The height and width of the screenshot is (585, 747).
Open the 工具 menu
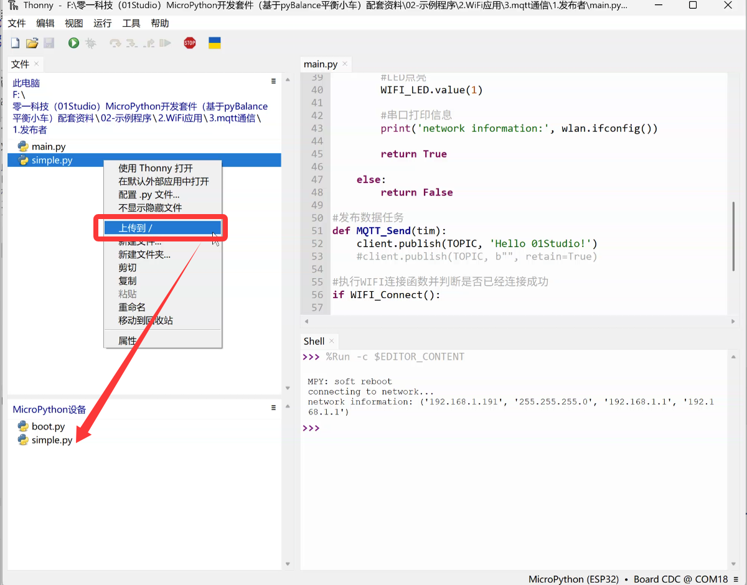131,23
